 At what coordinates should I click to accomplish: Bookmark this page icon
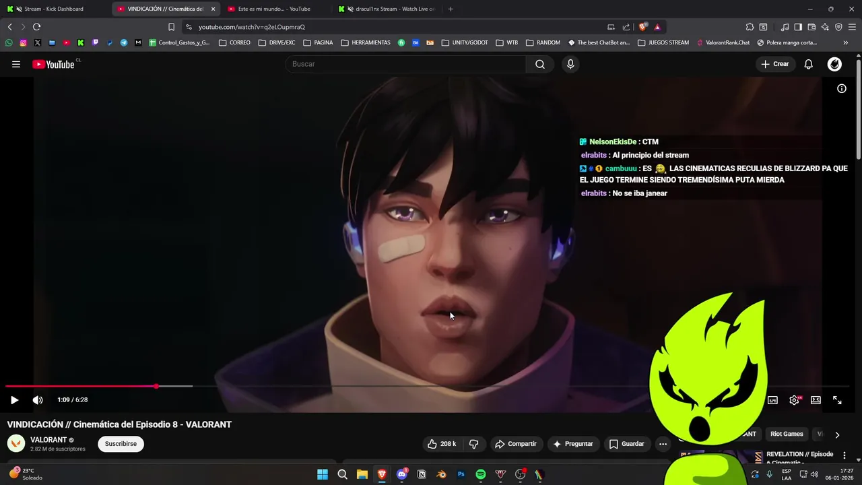[171, 27]
